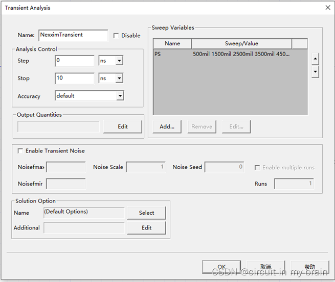Click into the Stop value field
The height and width of the screenshot is (282, 335).
point(75,79)
